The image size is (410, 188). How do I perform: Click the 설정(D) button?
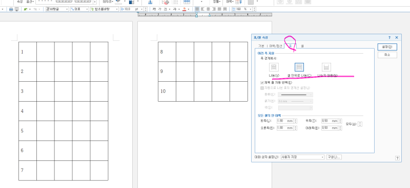pos(387,47)
